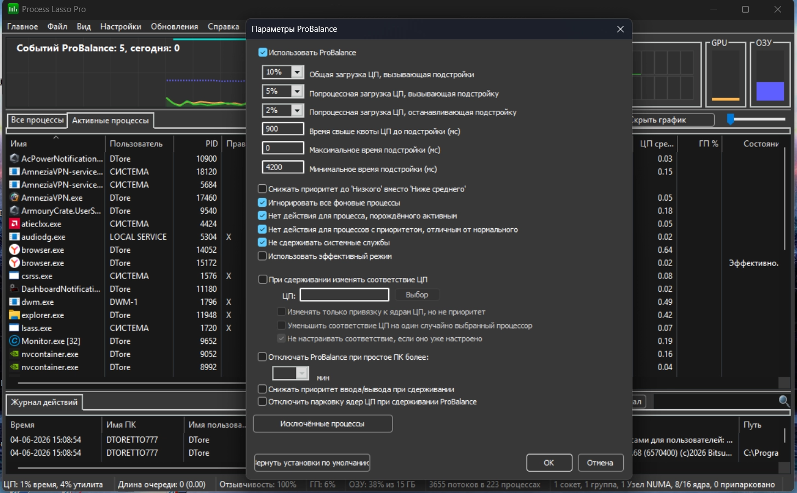Select the DashboardNotificati... process icon
The width and height of the screenshot is (797, 493).
[15, 289]
